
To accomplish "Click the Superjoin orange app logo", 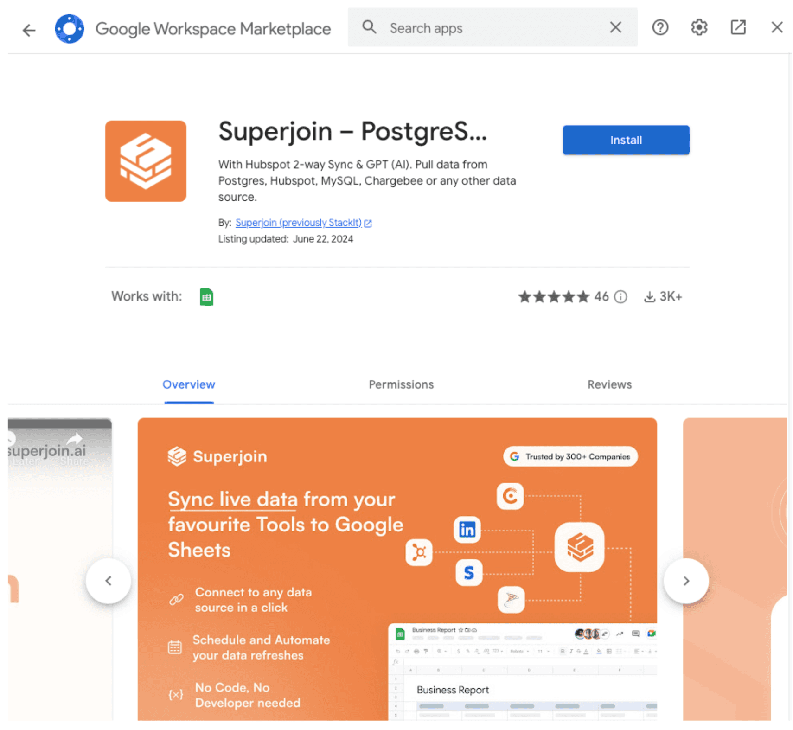I will (x=146, y=161).
